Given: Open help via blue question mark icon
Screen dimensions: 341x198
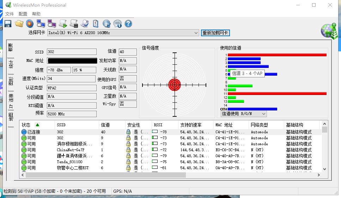Looking at the screenshot, I should tap(128, 24).
